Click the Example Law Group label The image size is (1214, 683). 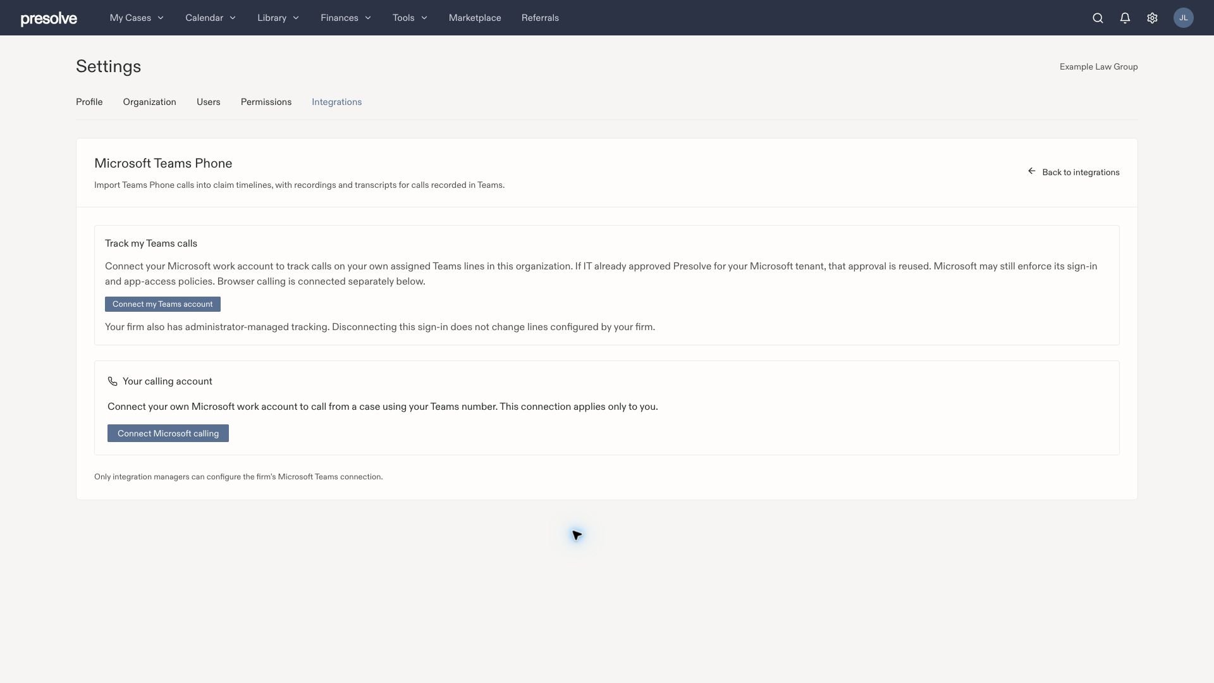(1098, 66)
